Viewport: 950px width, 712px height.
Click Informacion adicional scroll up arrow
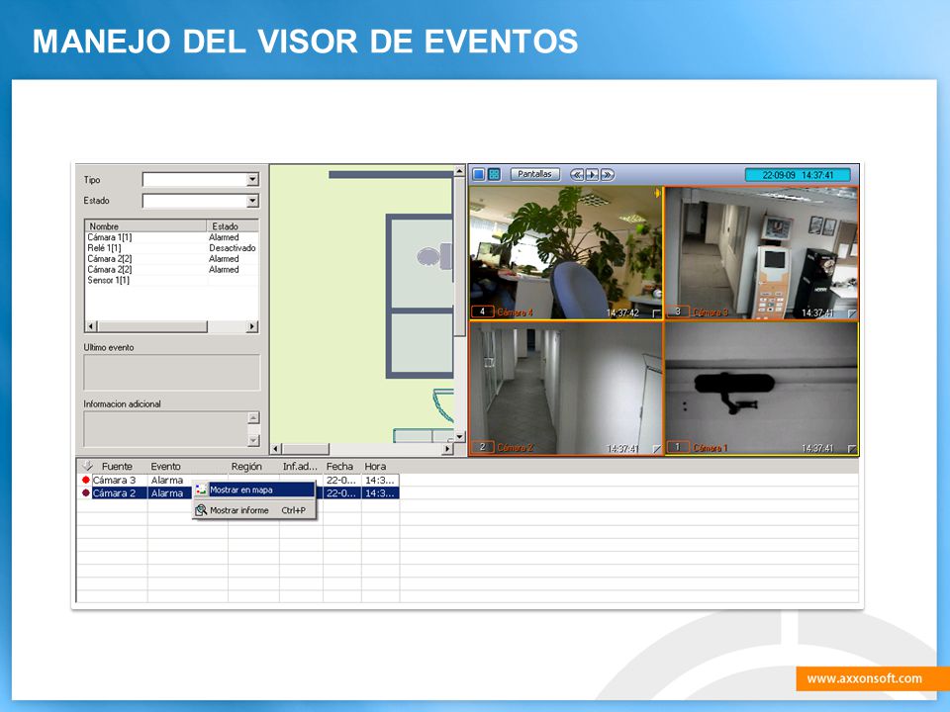(254, 417)
